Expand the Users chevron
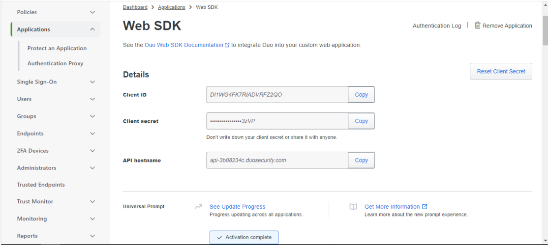This screenshot has height=245, width=548. click(92, 99)
